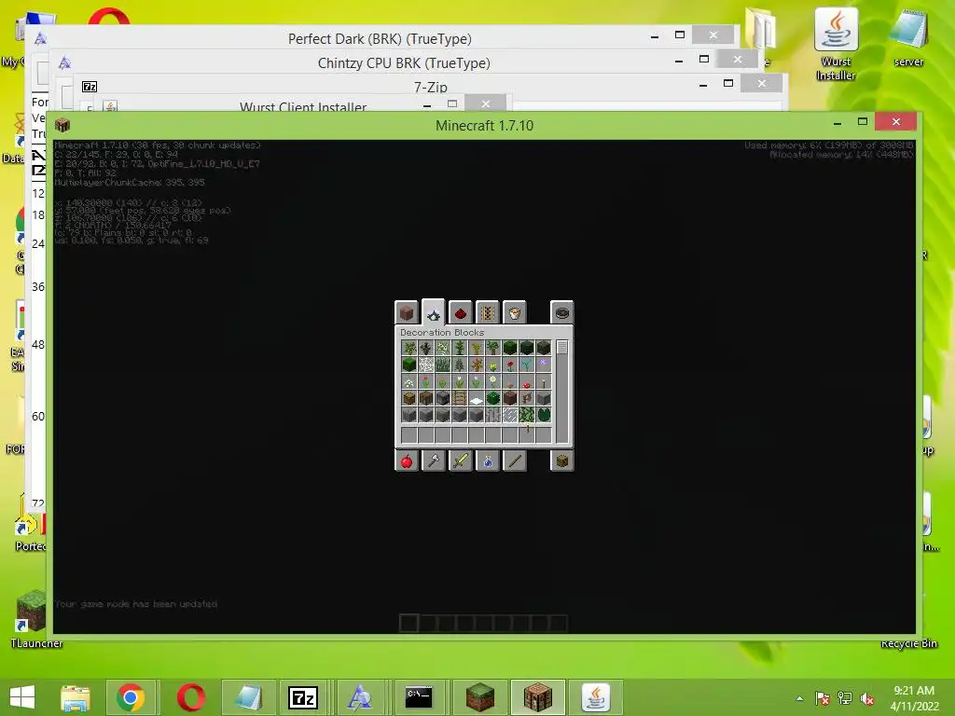This screenshot has width=955, height=716.
Task: Open the Building Blocks creative tab
Action: point(407,313)
